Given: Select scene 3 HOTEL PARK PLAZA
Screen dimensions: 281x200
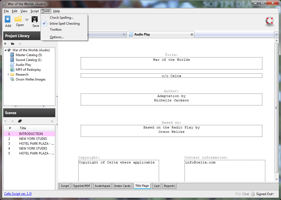Looking at the screenshot, I should click(x=29, y=144).
